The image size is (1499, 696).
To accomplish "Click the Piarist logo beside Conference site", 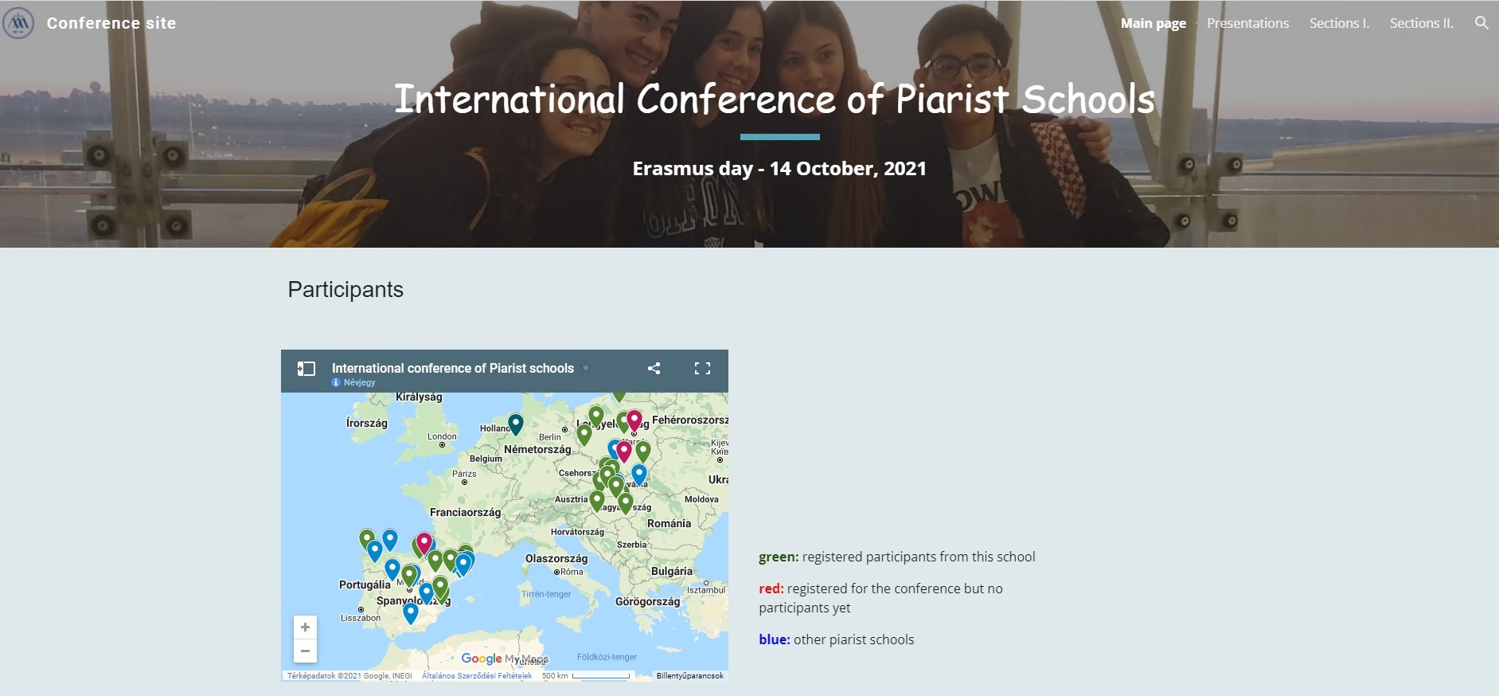I will [18, 23].
